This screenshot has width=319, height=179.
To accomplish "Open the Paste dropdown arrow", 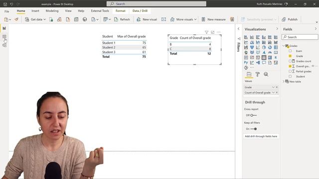I will (10, 20).
